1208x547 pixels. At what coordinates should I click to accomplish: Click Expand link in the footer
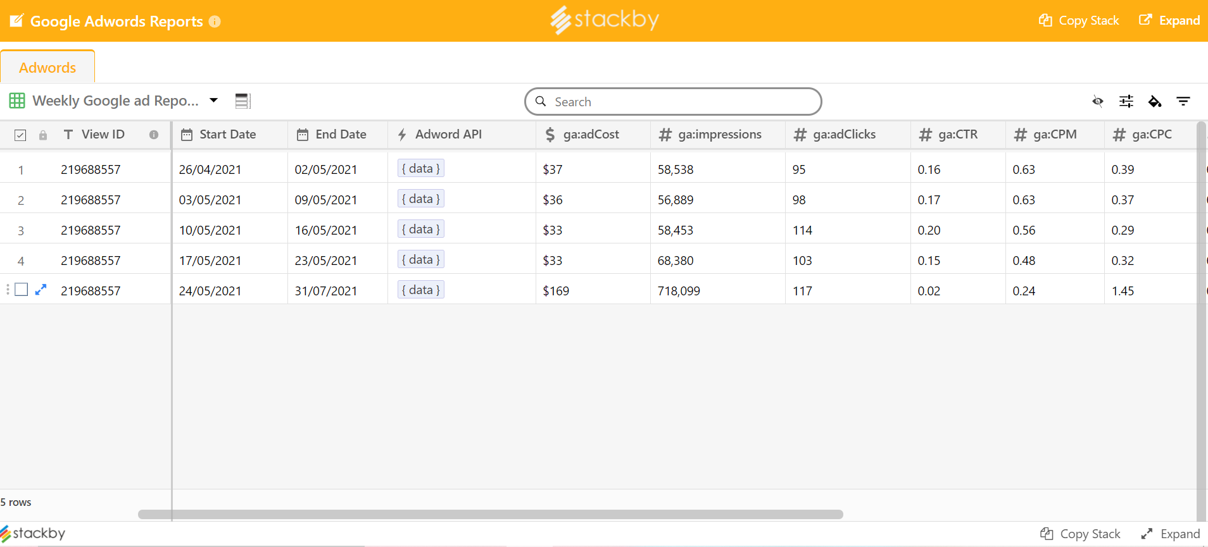1171,534
